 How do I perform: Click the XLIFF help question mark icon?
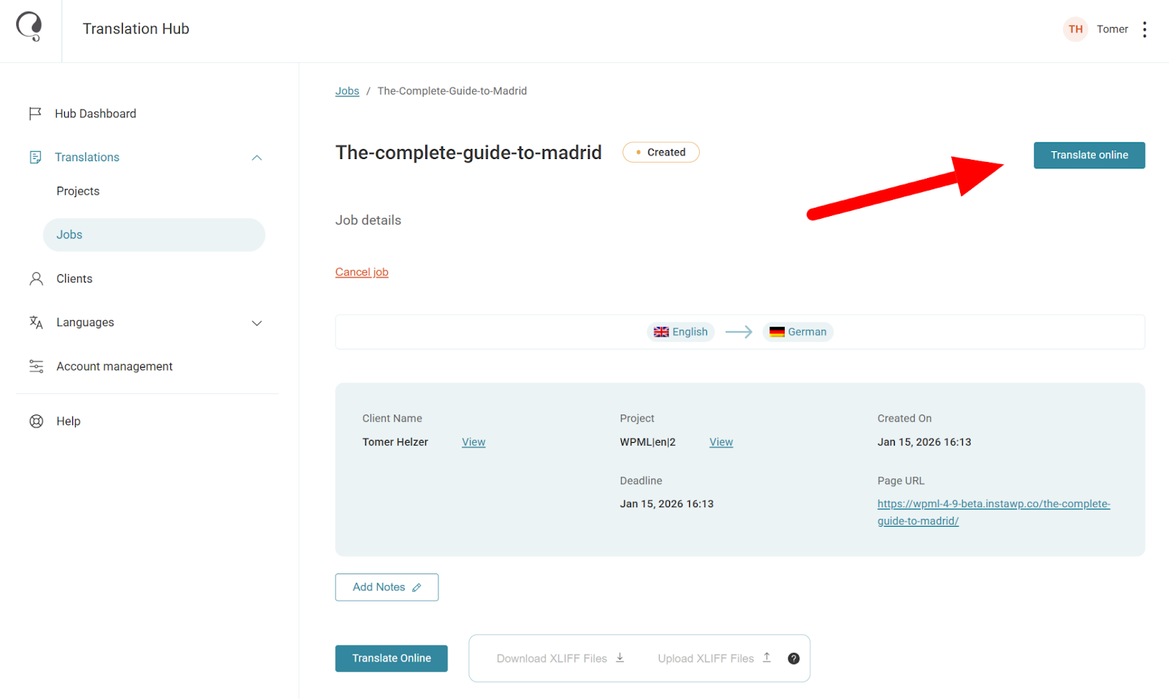click(793, 658)
